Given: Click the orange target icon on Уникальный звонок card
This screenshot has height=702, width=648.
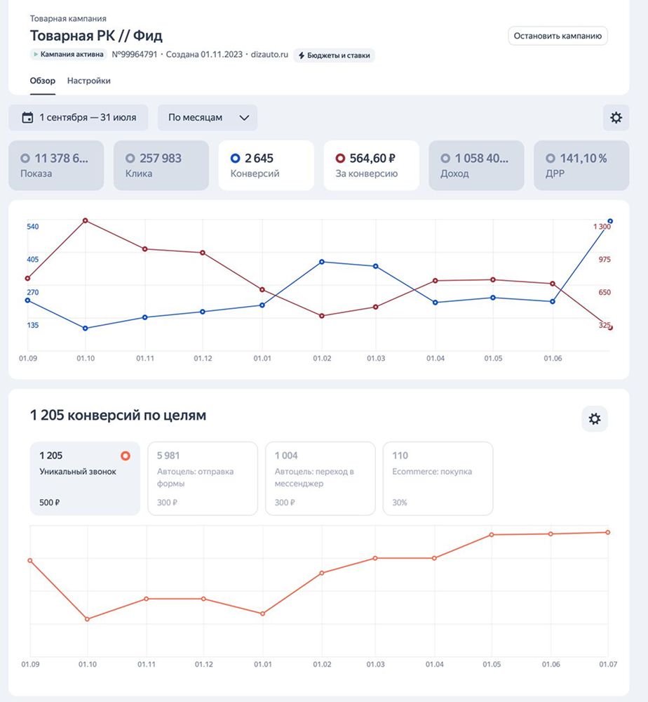Looking at the screenshot, I should 127,455.
